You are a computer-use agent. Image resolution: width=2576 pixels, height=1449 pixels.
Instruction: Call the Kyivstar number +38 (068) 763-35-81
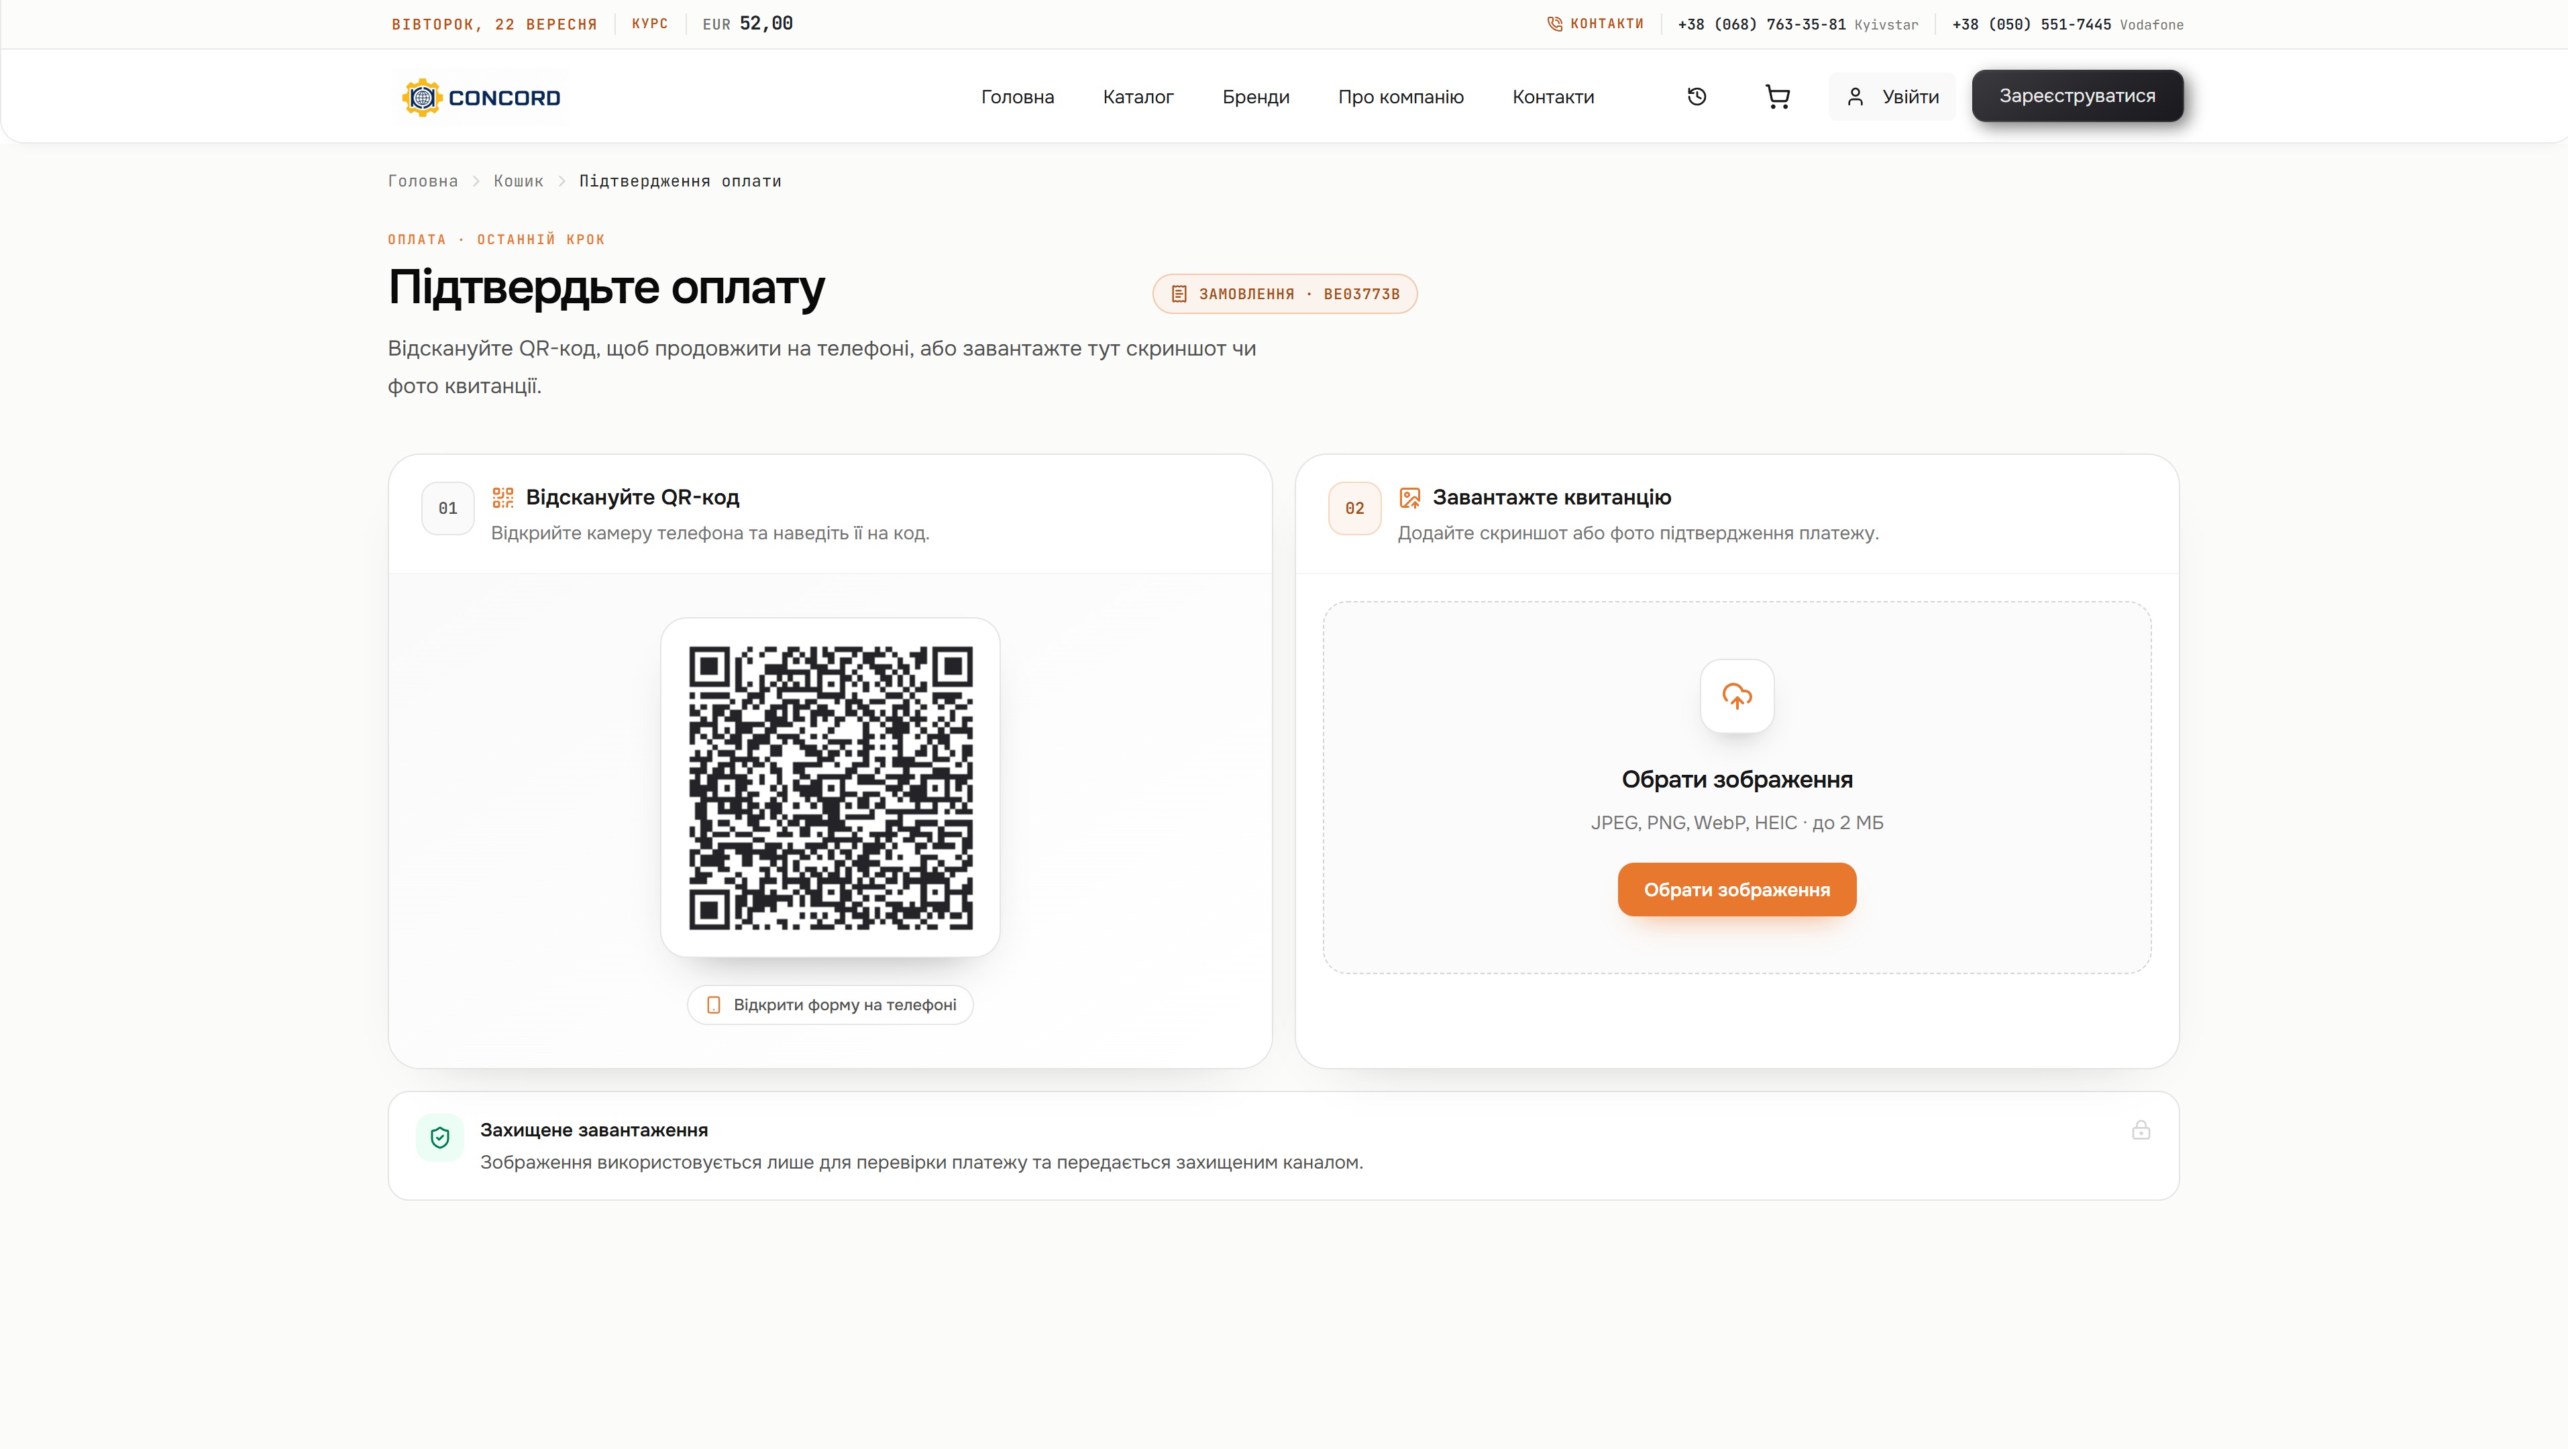click(1762, 25)
